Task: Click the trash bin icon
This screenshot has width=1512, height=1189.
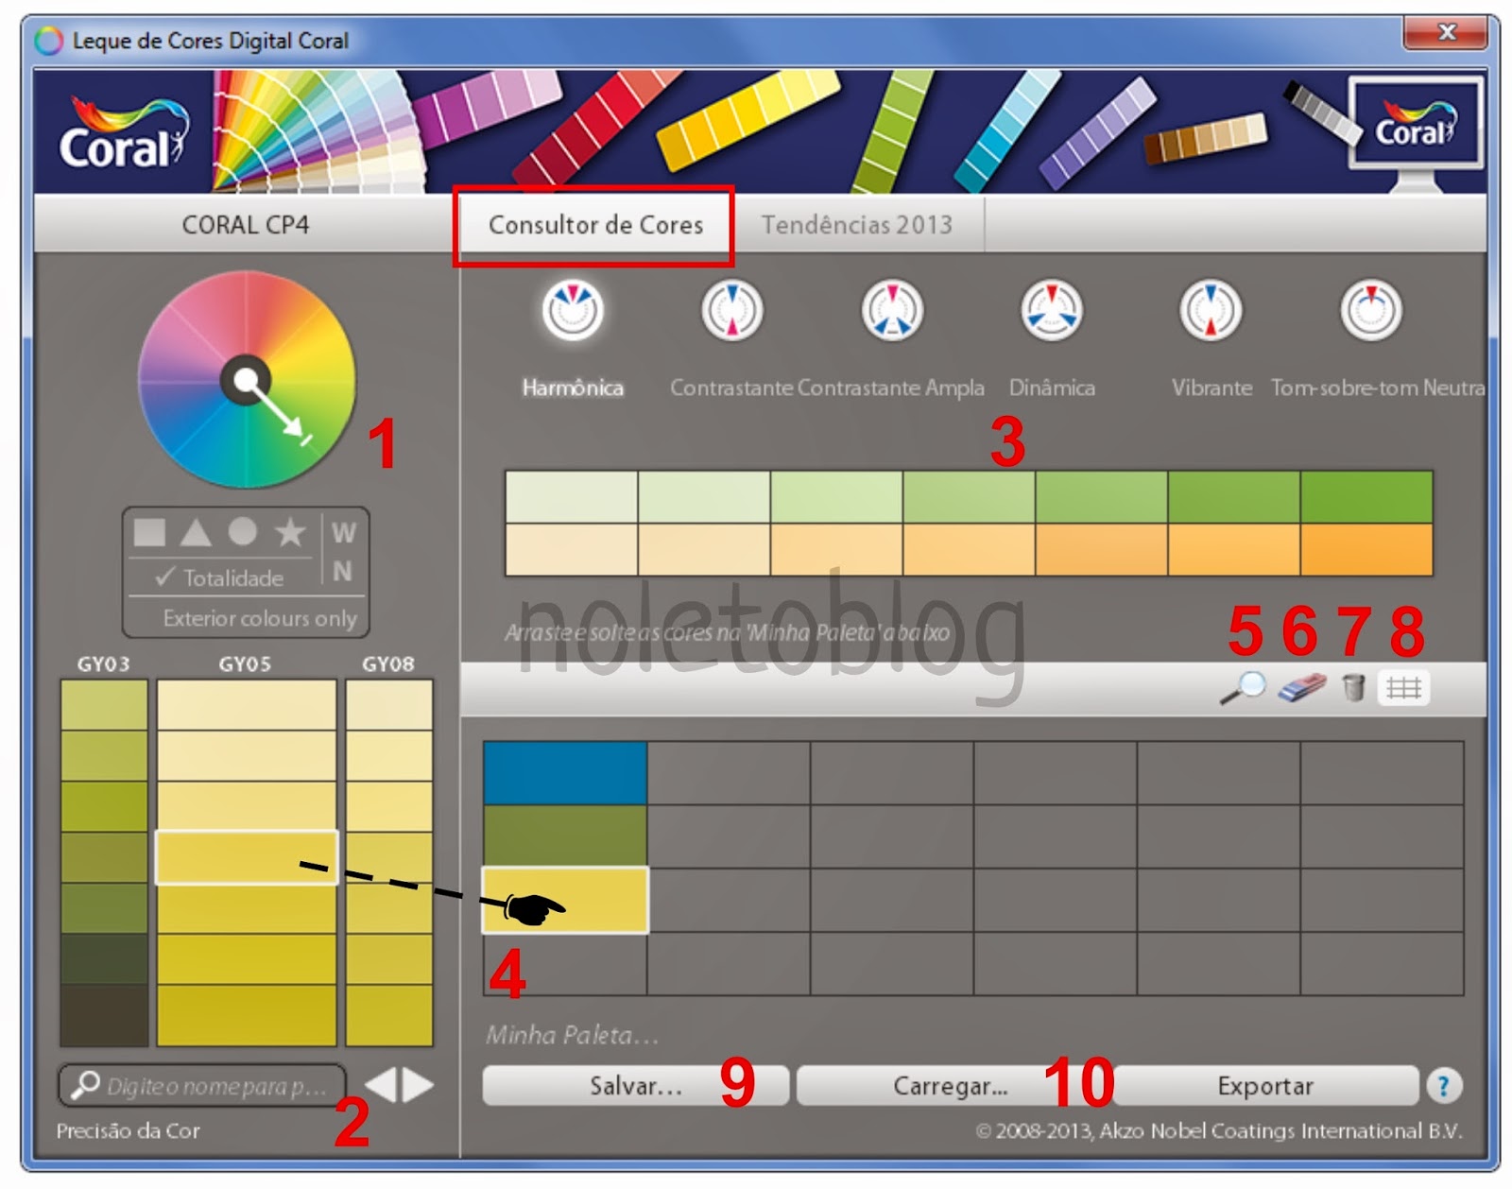Action: [x=1353, y=687]
